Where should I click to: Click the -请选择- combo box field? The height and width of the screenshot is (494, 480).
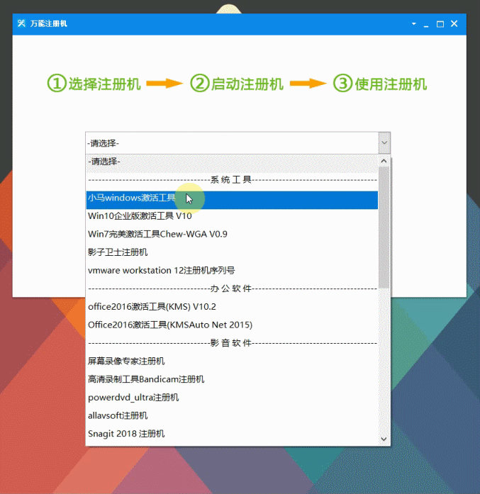pyautogui.click(x=233, y=143)
